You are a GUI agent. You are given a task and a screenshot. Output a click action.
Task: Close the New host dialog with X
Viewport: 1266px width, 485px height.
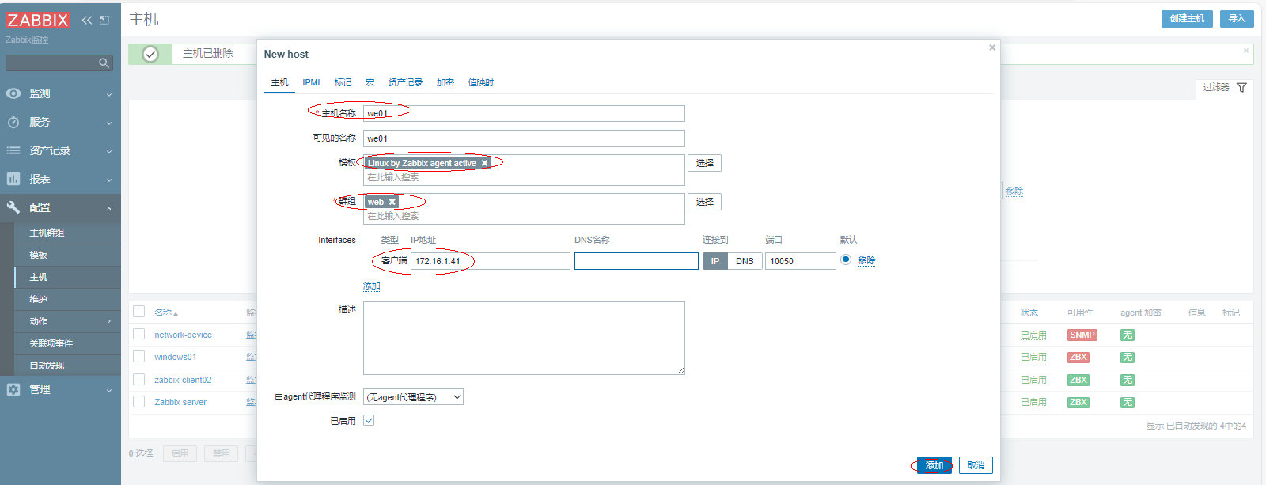pyautogui.click(x=991, y=47)
